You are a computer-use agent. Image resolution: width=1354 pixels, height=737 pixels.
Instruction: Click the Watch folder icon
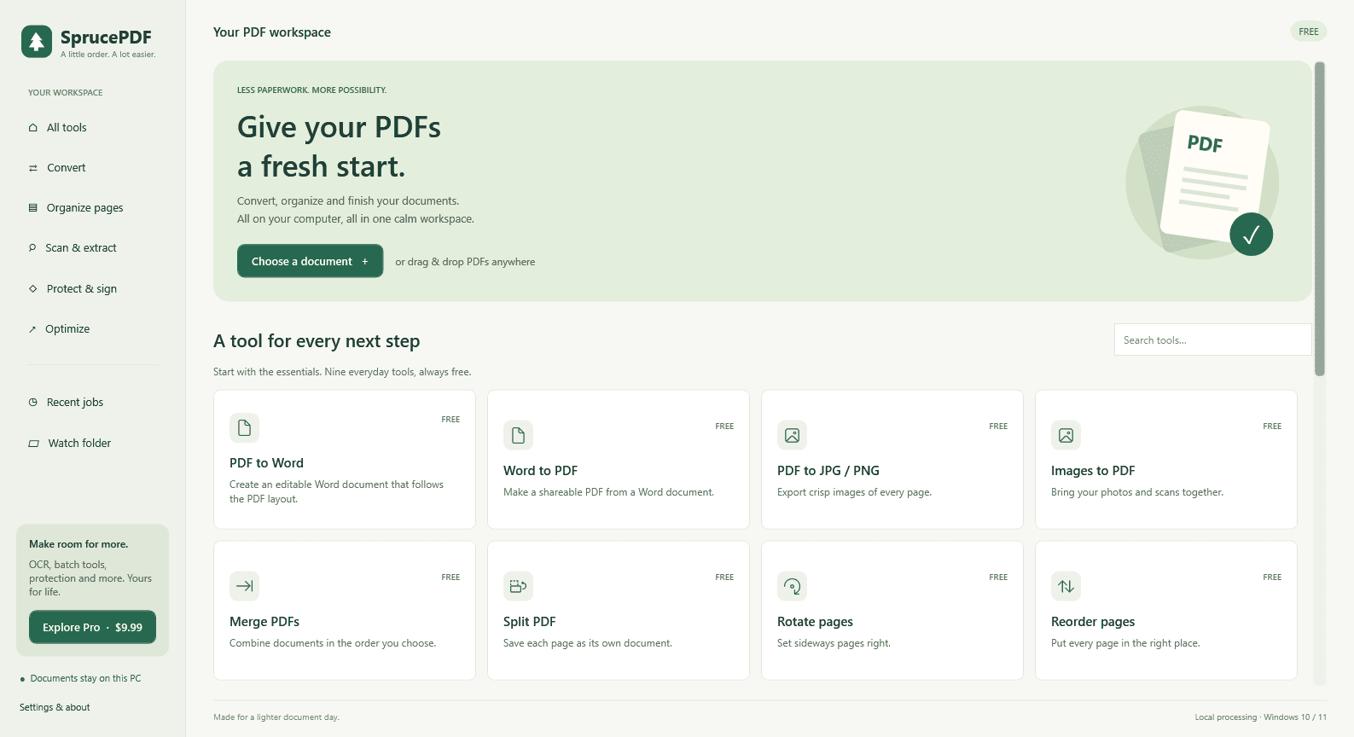pos(34,444)
